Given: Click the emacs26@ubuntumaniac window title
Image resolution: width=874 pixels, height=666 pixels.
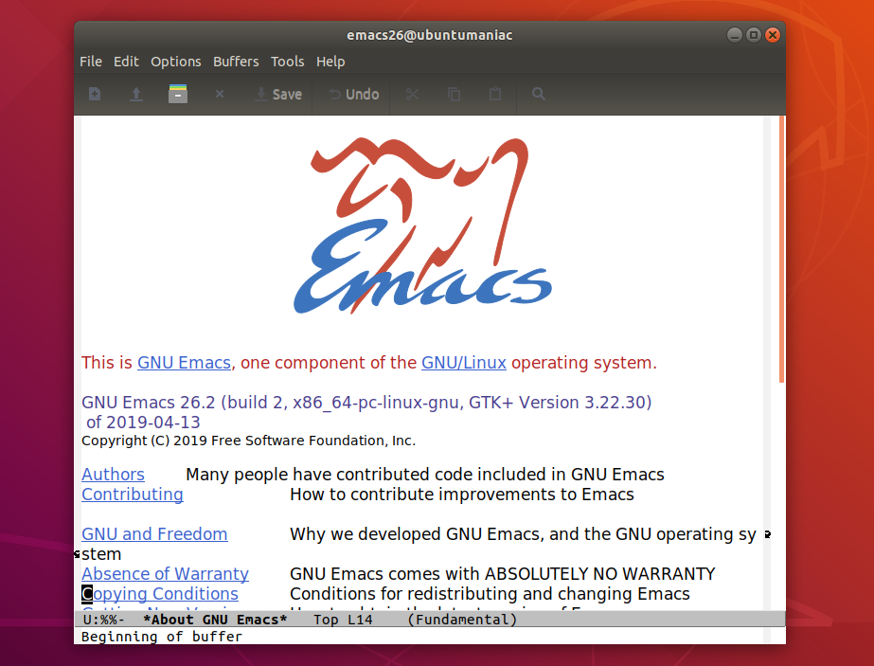Looking at the screenshot, I should tap(430, 35).
